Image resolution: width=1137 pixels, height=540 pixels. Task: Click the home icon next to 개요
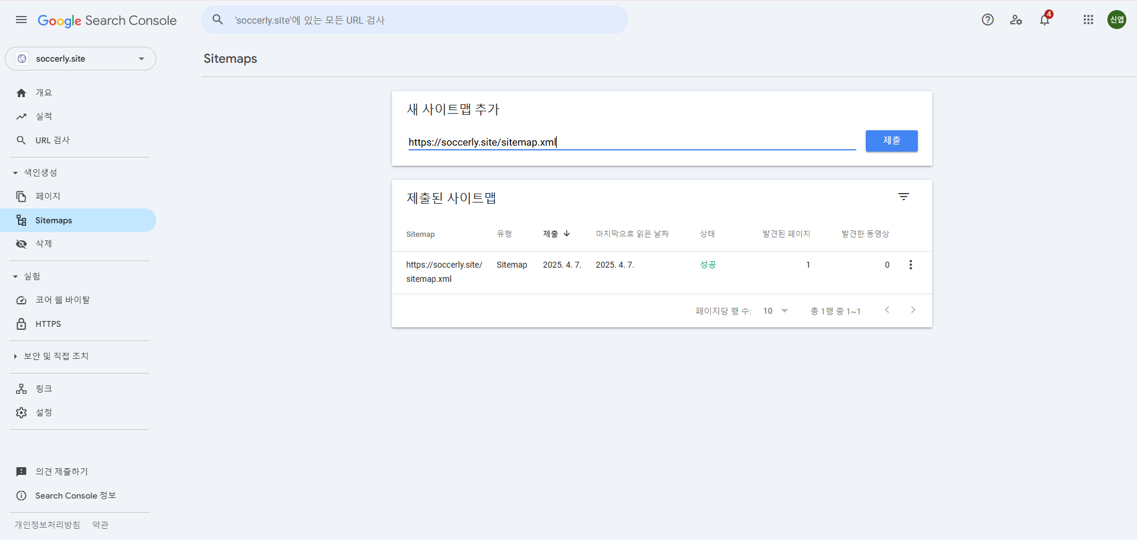pyautogui.click(x=21, y=93)
